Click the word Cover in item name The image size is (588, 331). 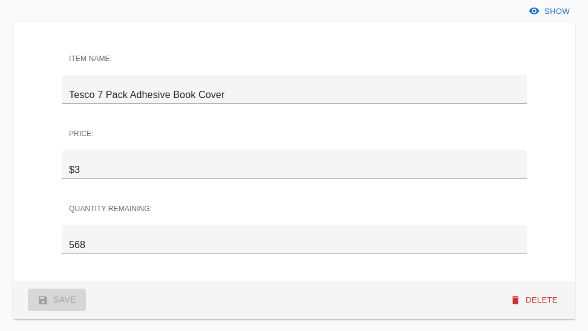pyautogui.click(x=212, y=94)
